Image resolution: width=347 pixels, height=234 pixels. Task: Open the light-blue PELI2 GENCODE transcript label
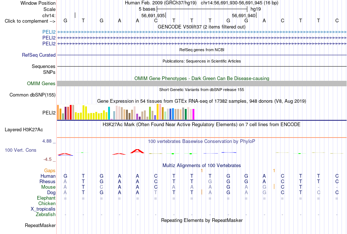coord(49,32)
